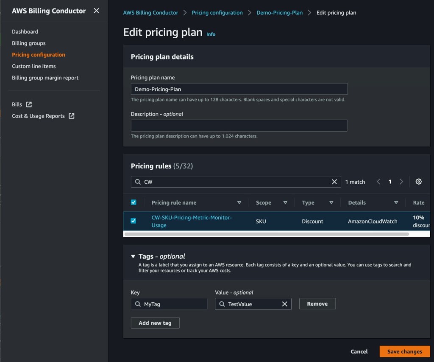Open Billing groups in sidebar
The width and height of the screenshot is (434, 362).
click(28, 43)
